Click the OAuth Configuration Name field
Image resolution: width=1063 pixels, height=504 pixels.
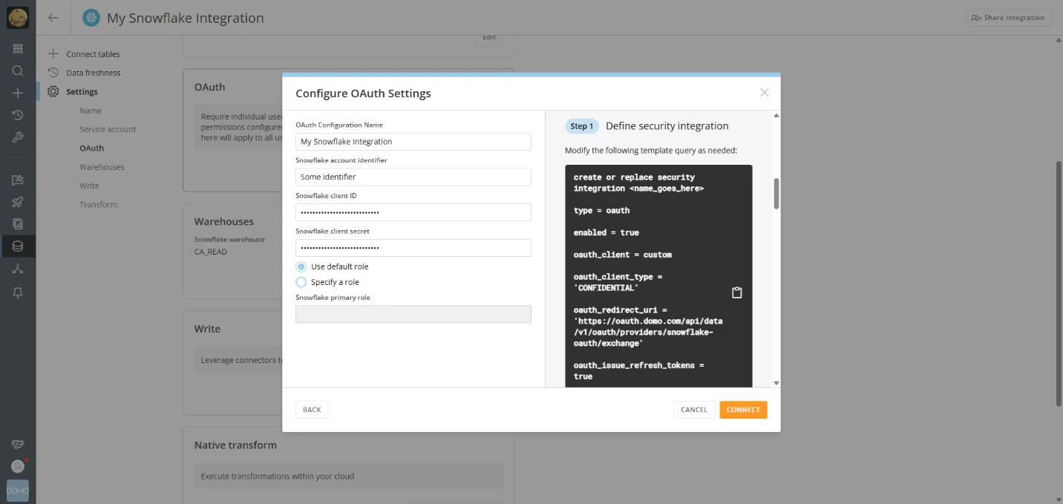point(413,142)
